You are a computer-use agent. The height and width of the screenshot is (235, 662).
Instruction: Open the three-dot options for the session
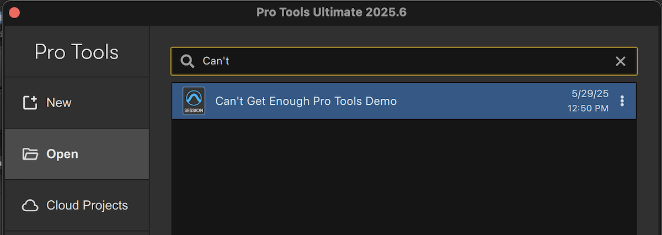point(622,101)
